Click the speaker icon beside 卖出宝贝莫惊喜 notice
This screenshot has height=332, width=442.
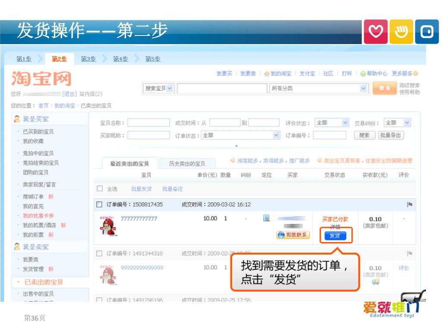click(x=319, y=160)
